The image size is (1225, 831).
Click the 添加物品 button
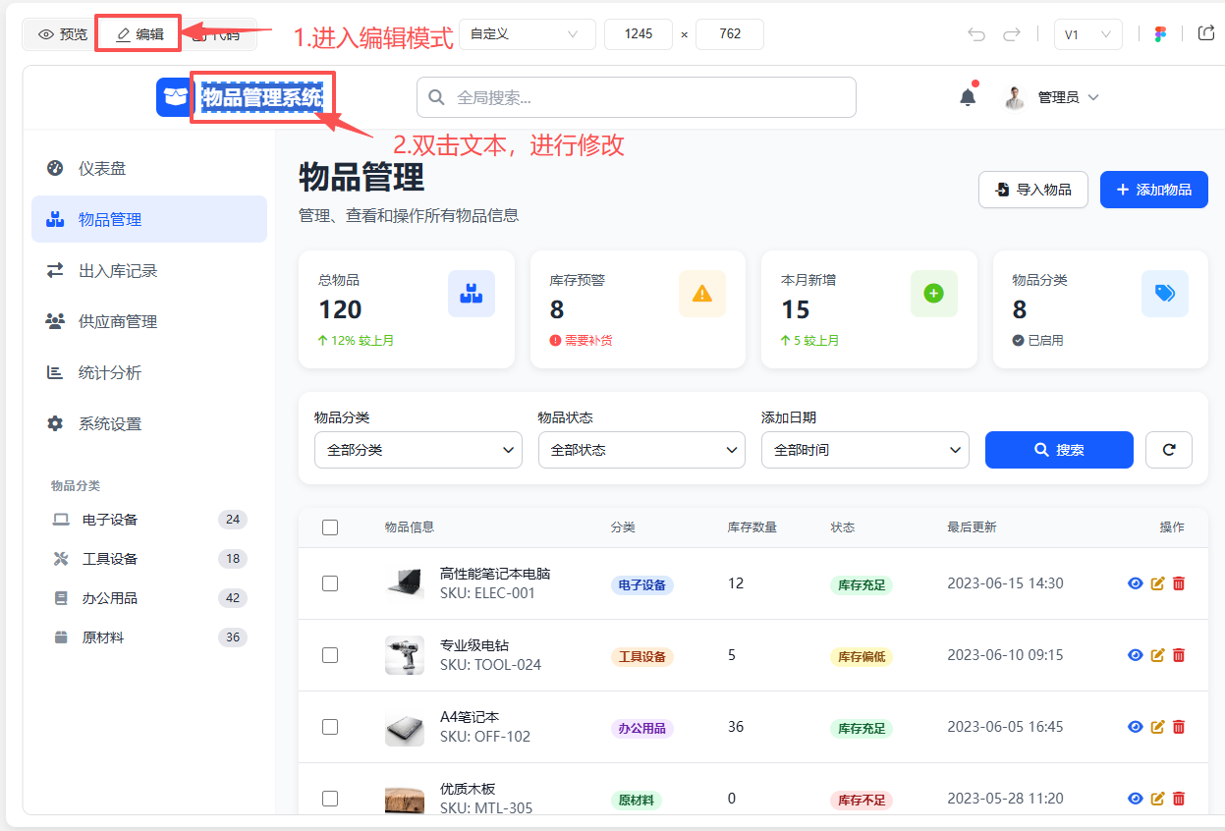tap(1153, 190)
